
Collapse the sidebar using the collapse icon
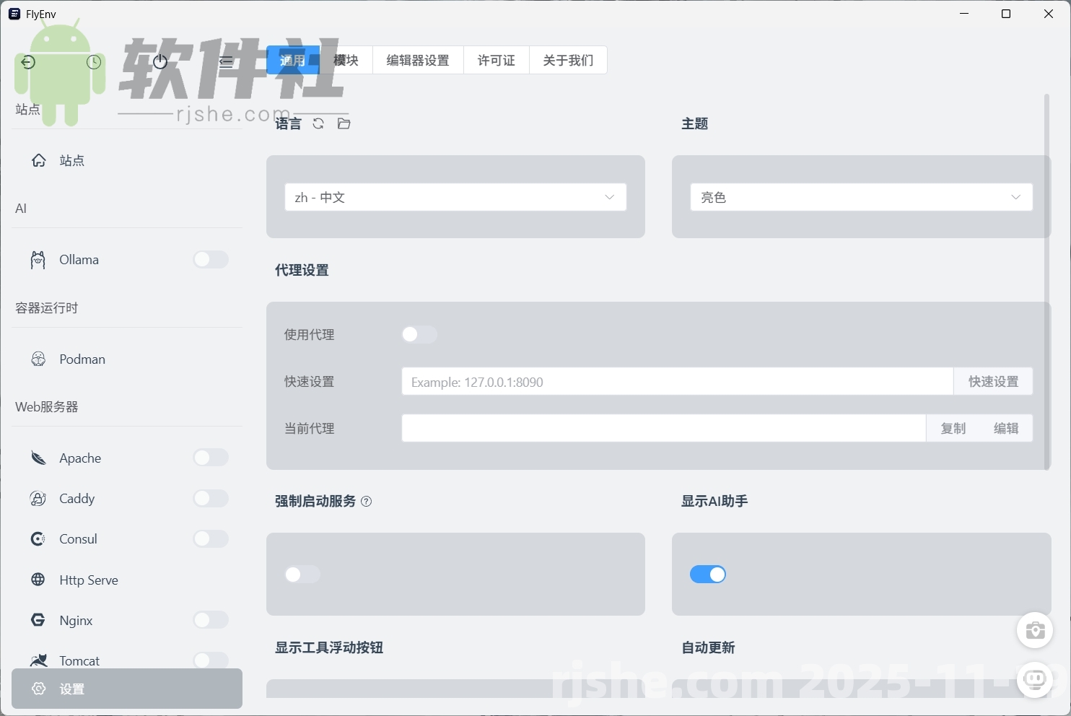coord(226,61)
